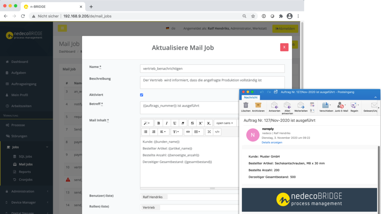The width and height of the screenshot is (381, 214).
Task: Archive the email with Archivieren
Action: [258, 106]
